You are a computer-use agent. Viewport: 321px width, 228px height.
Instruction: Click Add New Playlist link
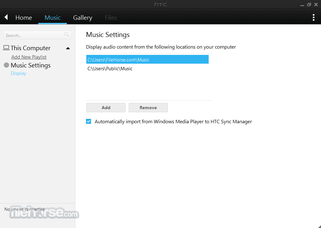29,57
